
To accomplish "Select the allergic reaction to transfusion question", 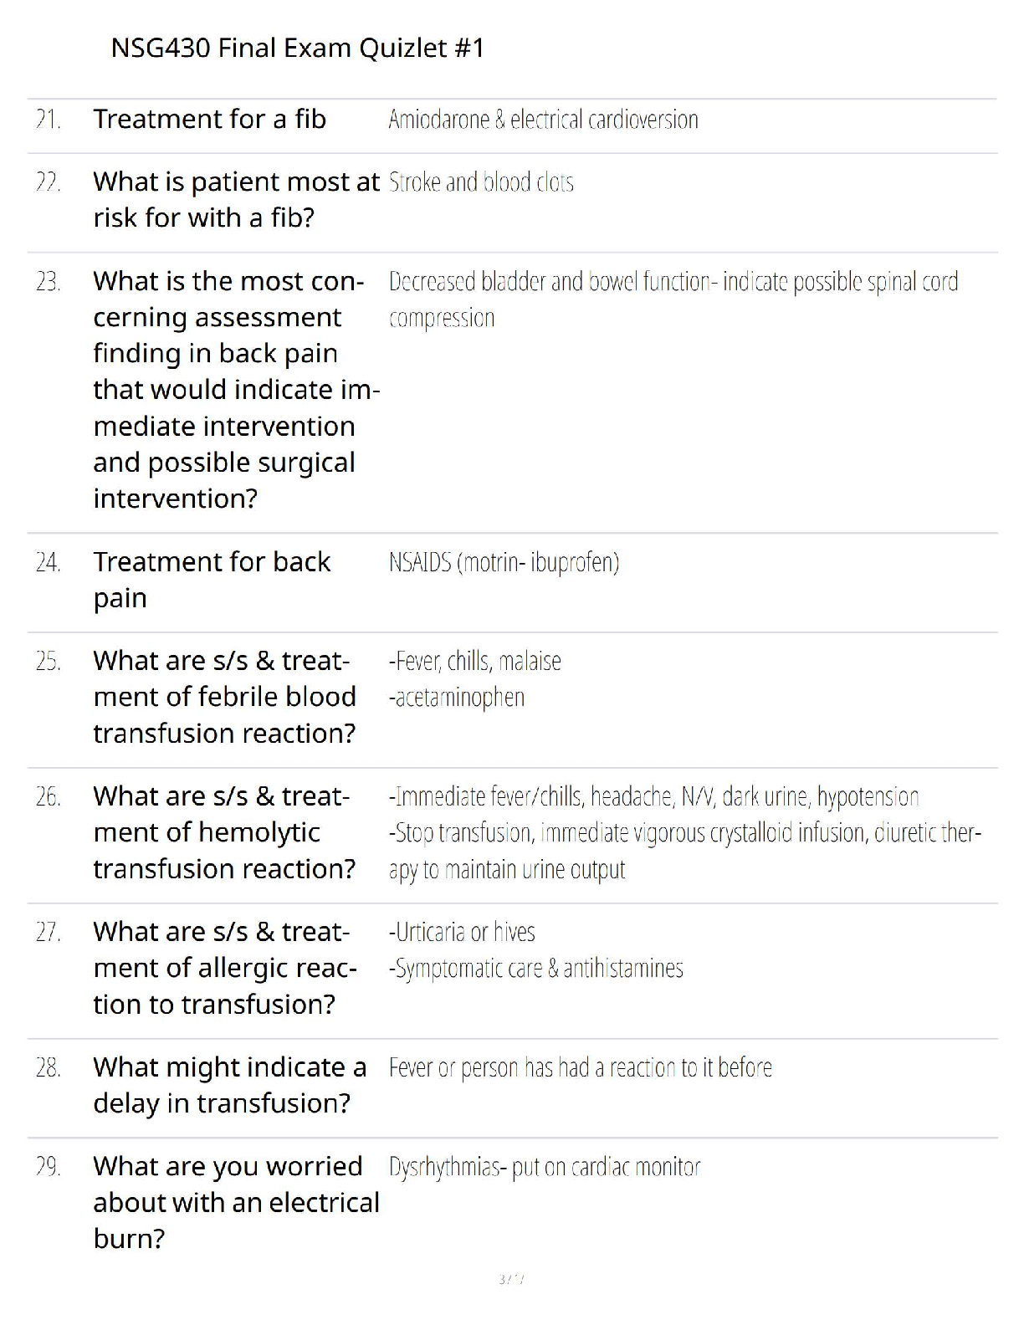I will (x=225, y=968).
